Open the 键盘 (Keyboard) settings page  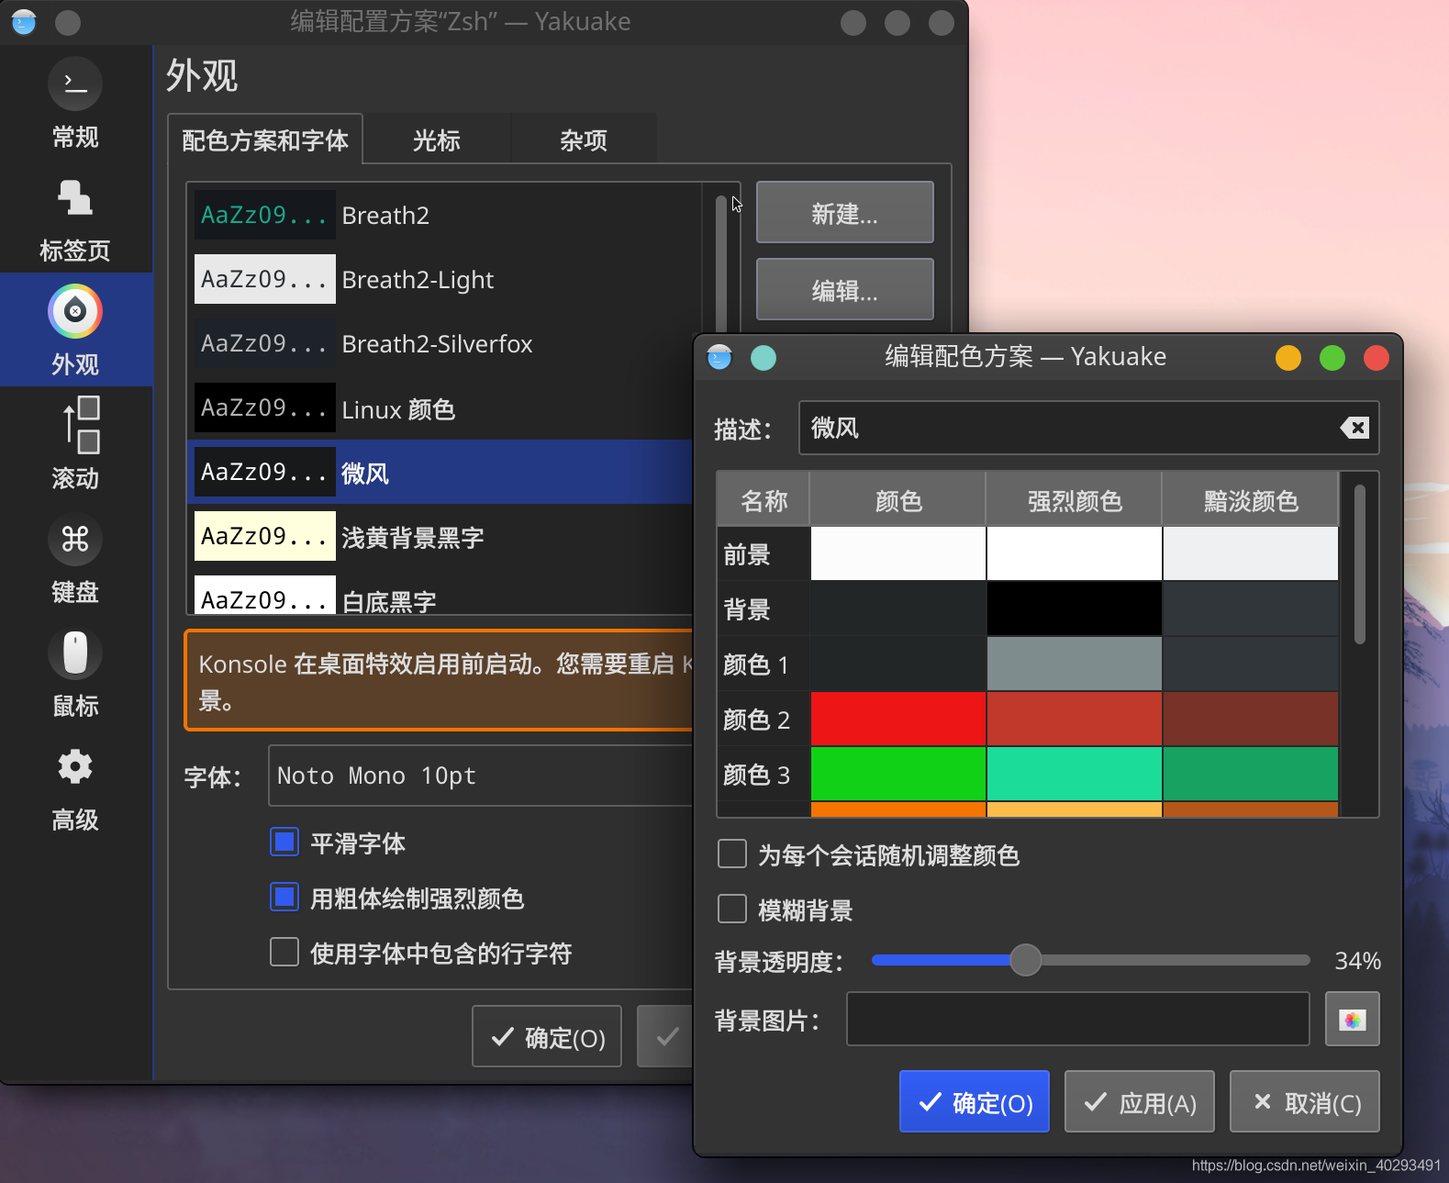point(75,558)
